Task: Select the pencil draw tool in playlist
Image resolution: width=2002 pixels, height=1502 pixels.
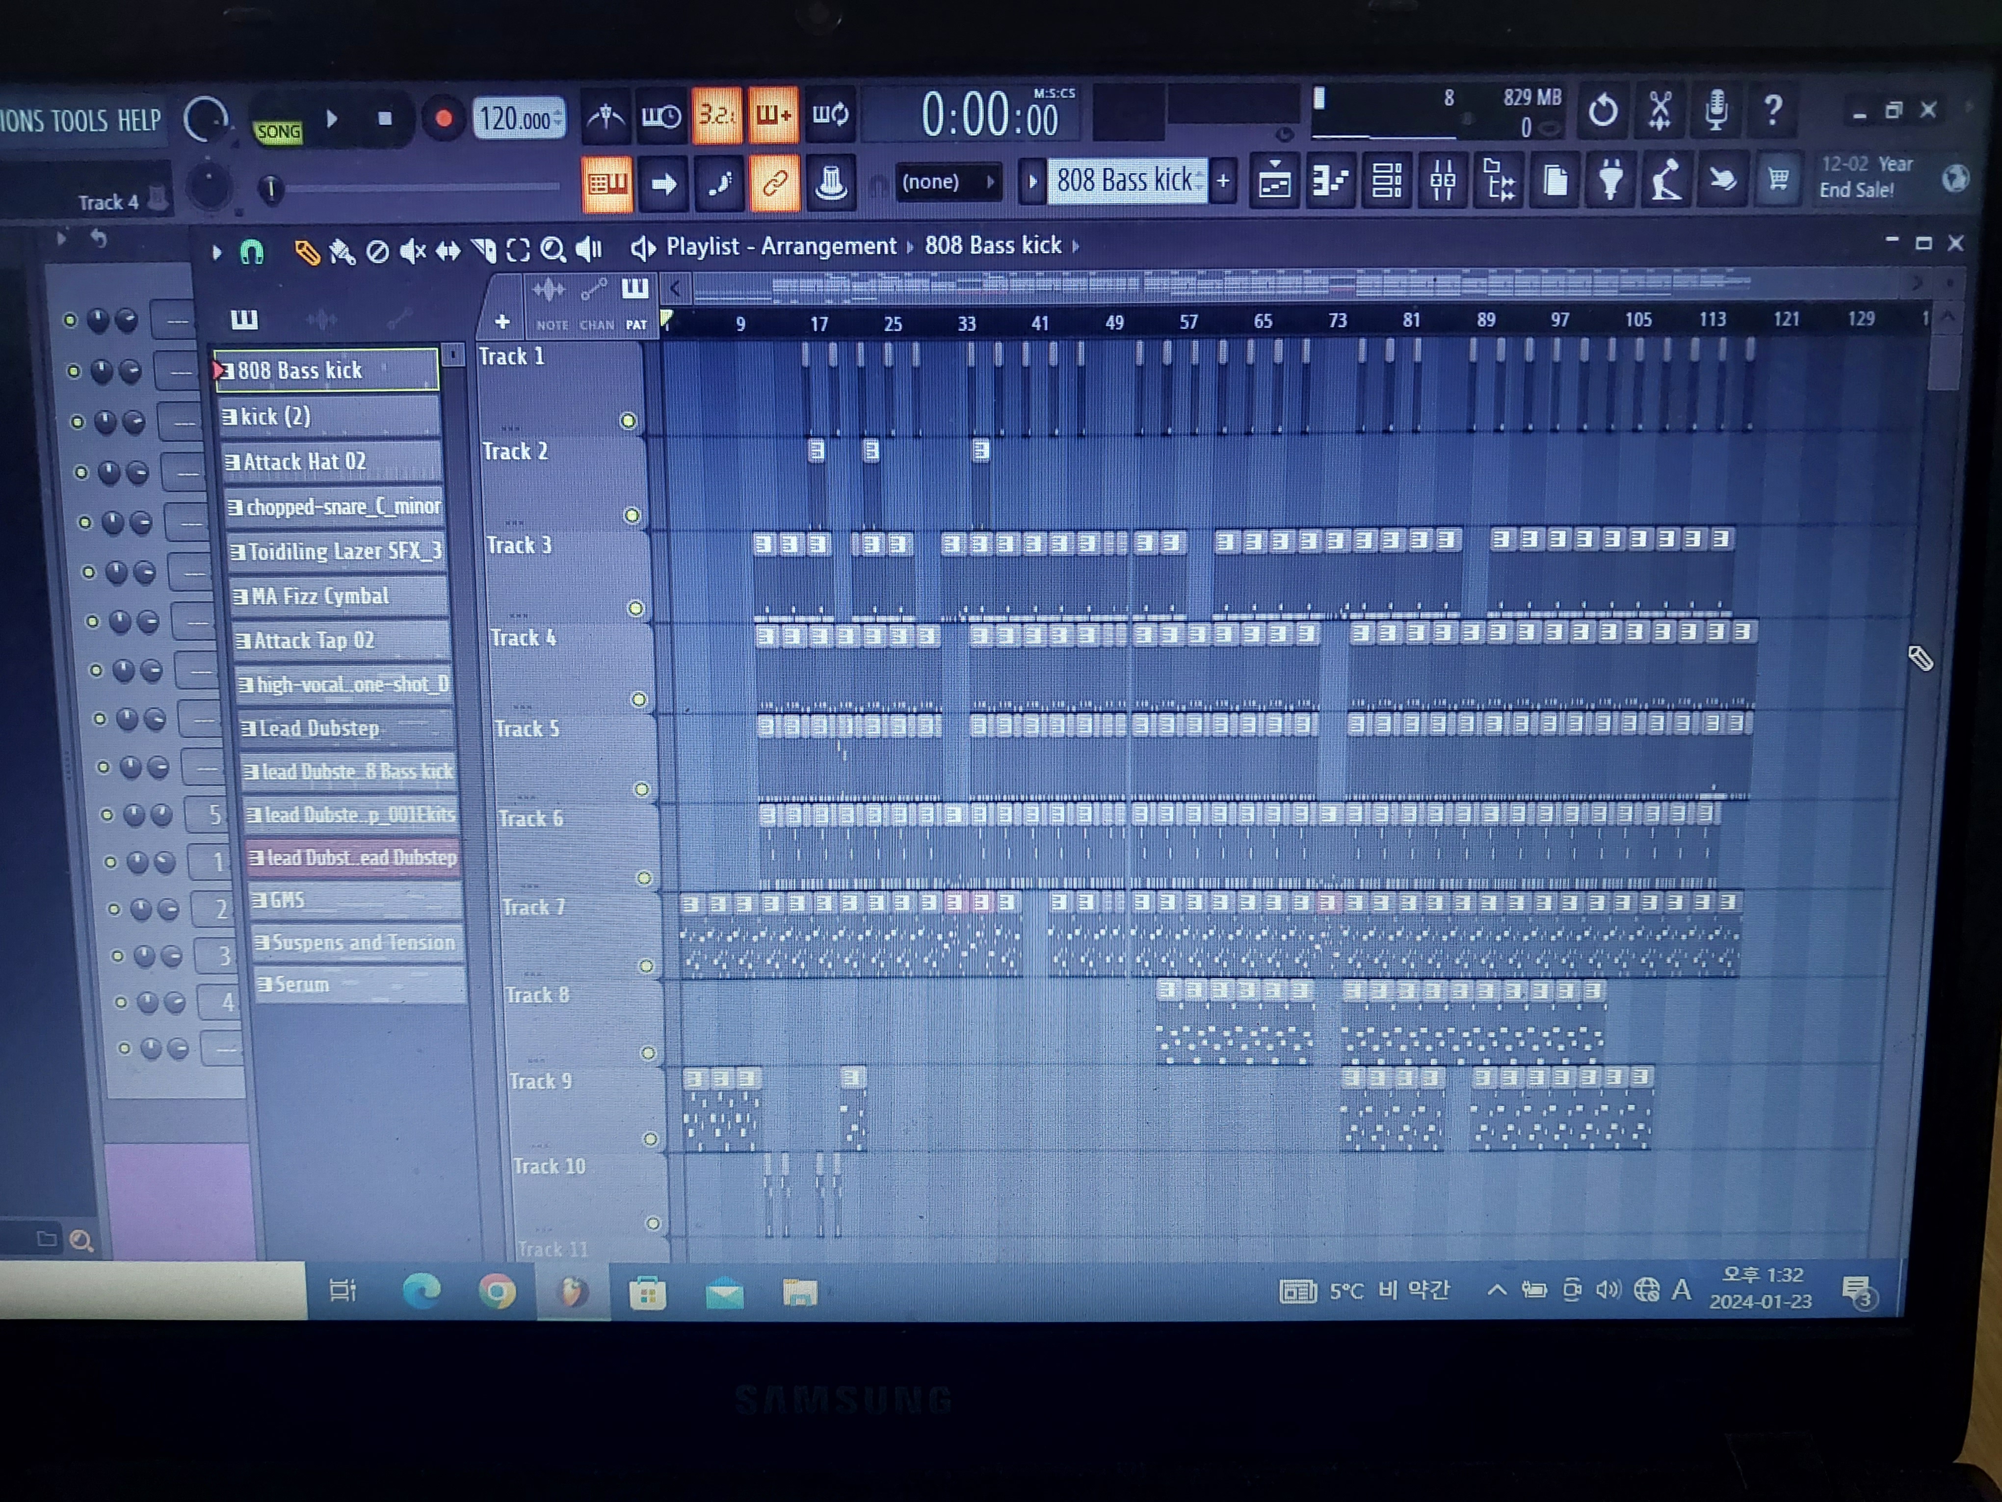Action: (307, 252)
